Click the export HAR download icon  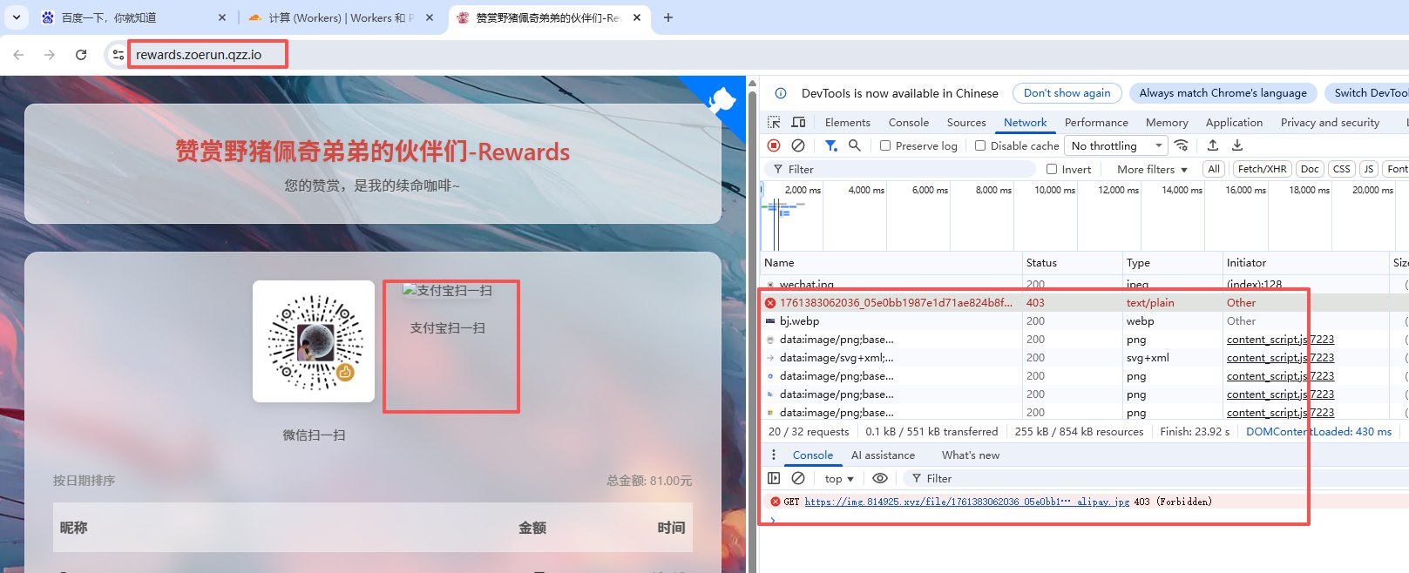pos(1237,145)
